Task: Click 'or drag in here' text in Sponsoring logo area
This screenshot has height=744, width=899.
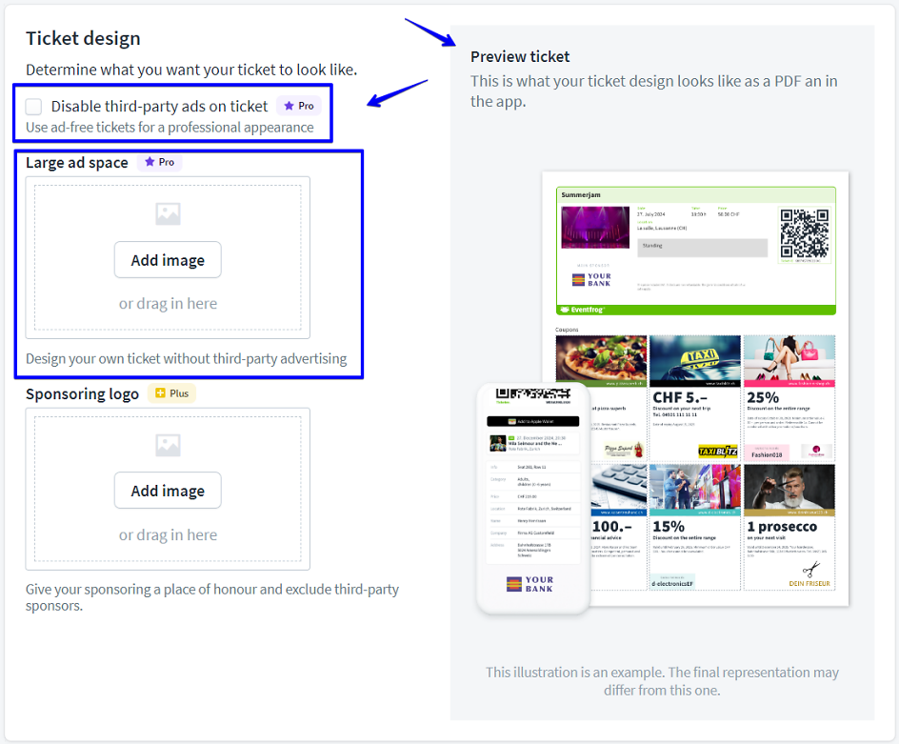Action: click(x=168, y=534)
